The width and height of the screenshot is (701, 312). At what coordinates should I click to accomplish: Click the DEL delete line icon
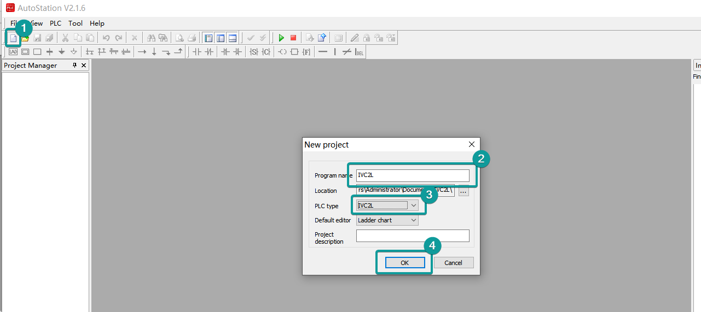pyautogui.click(x=359, y=52)
